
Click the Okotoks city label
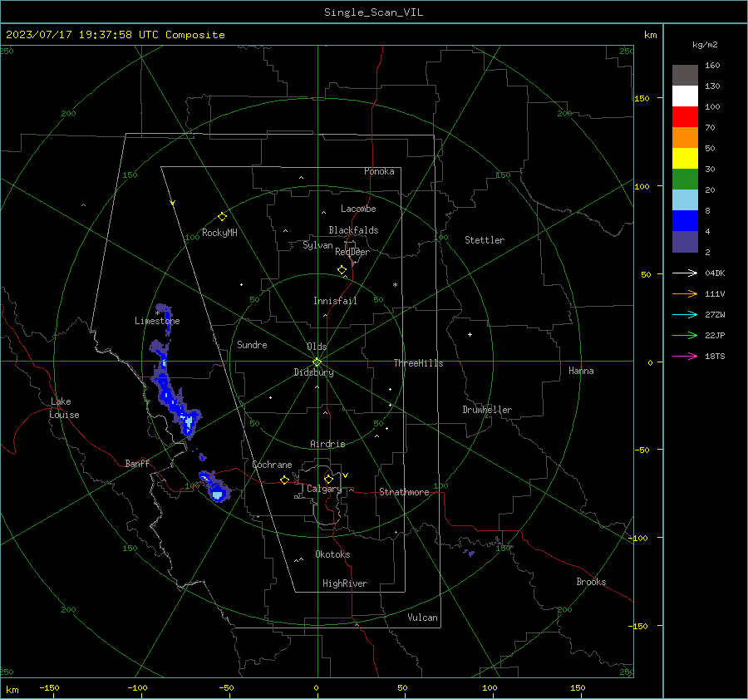[x=332, y=554]
